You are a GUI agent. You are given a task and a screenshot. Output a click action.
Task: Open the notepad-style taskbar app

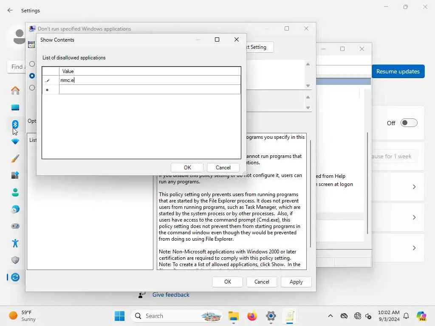[x=290, y=316]
